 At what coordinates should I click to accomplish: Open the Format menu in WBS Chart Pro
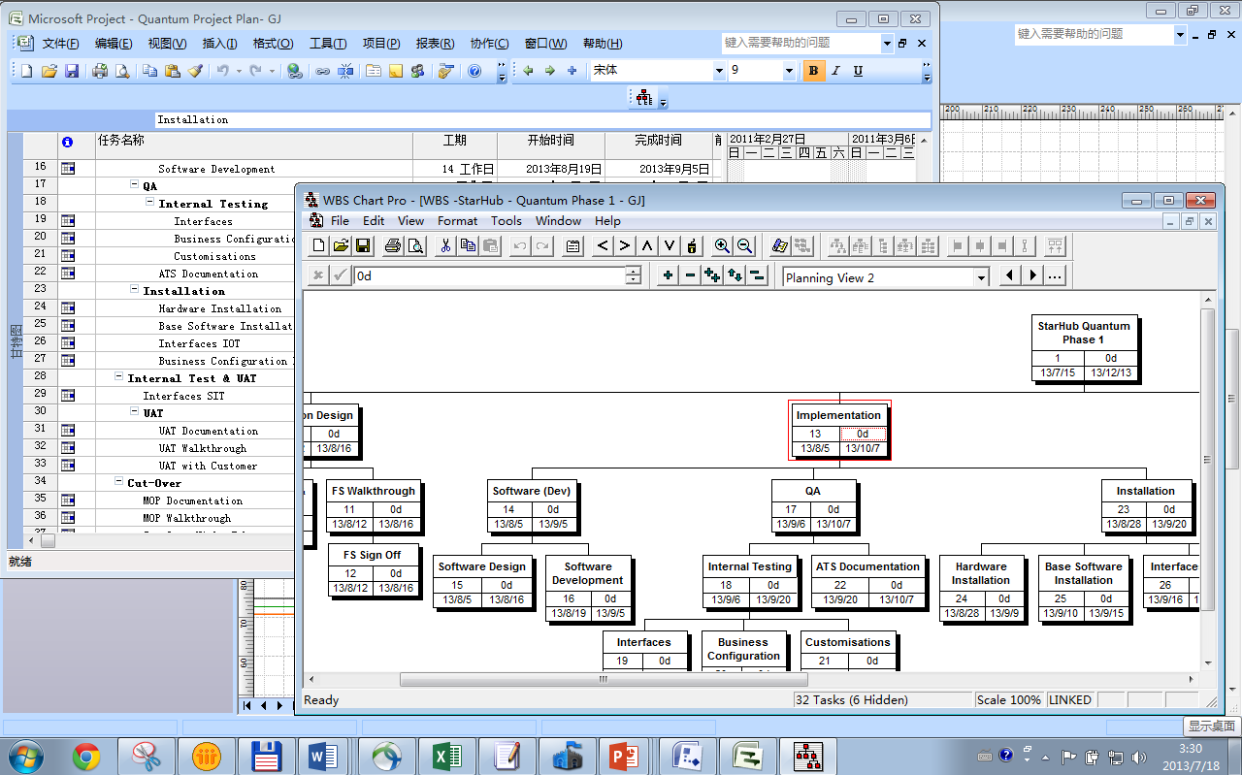tap(457, 220)
